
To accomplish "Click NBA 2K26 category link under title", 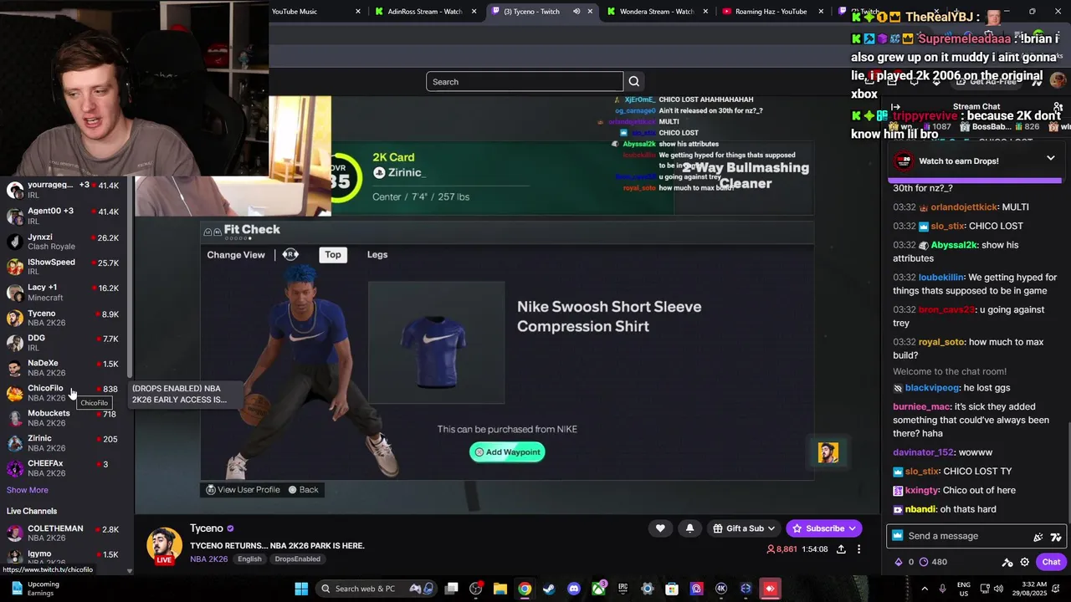I will tap(208, 559).
